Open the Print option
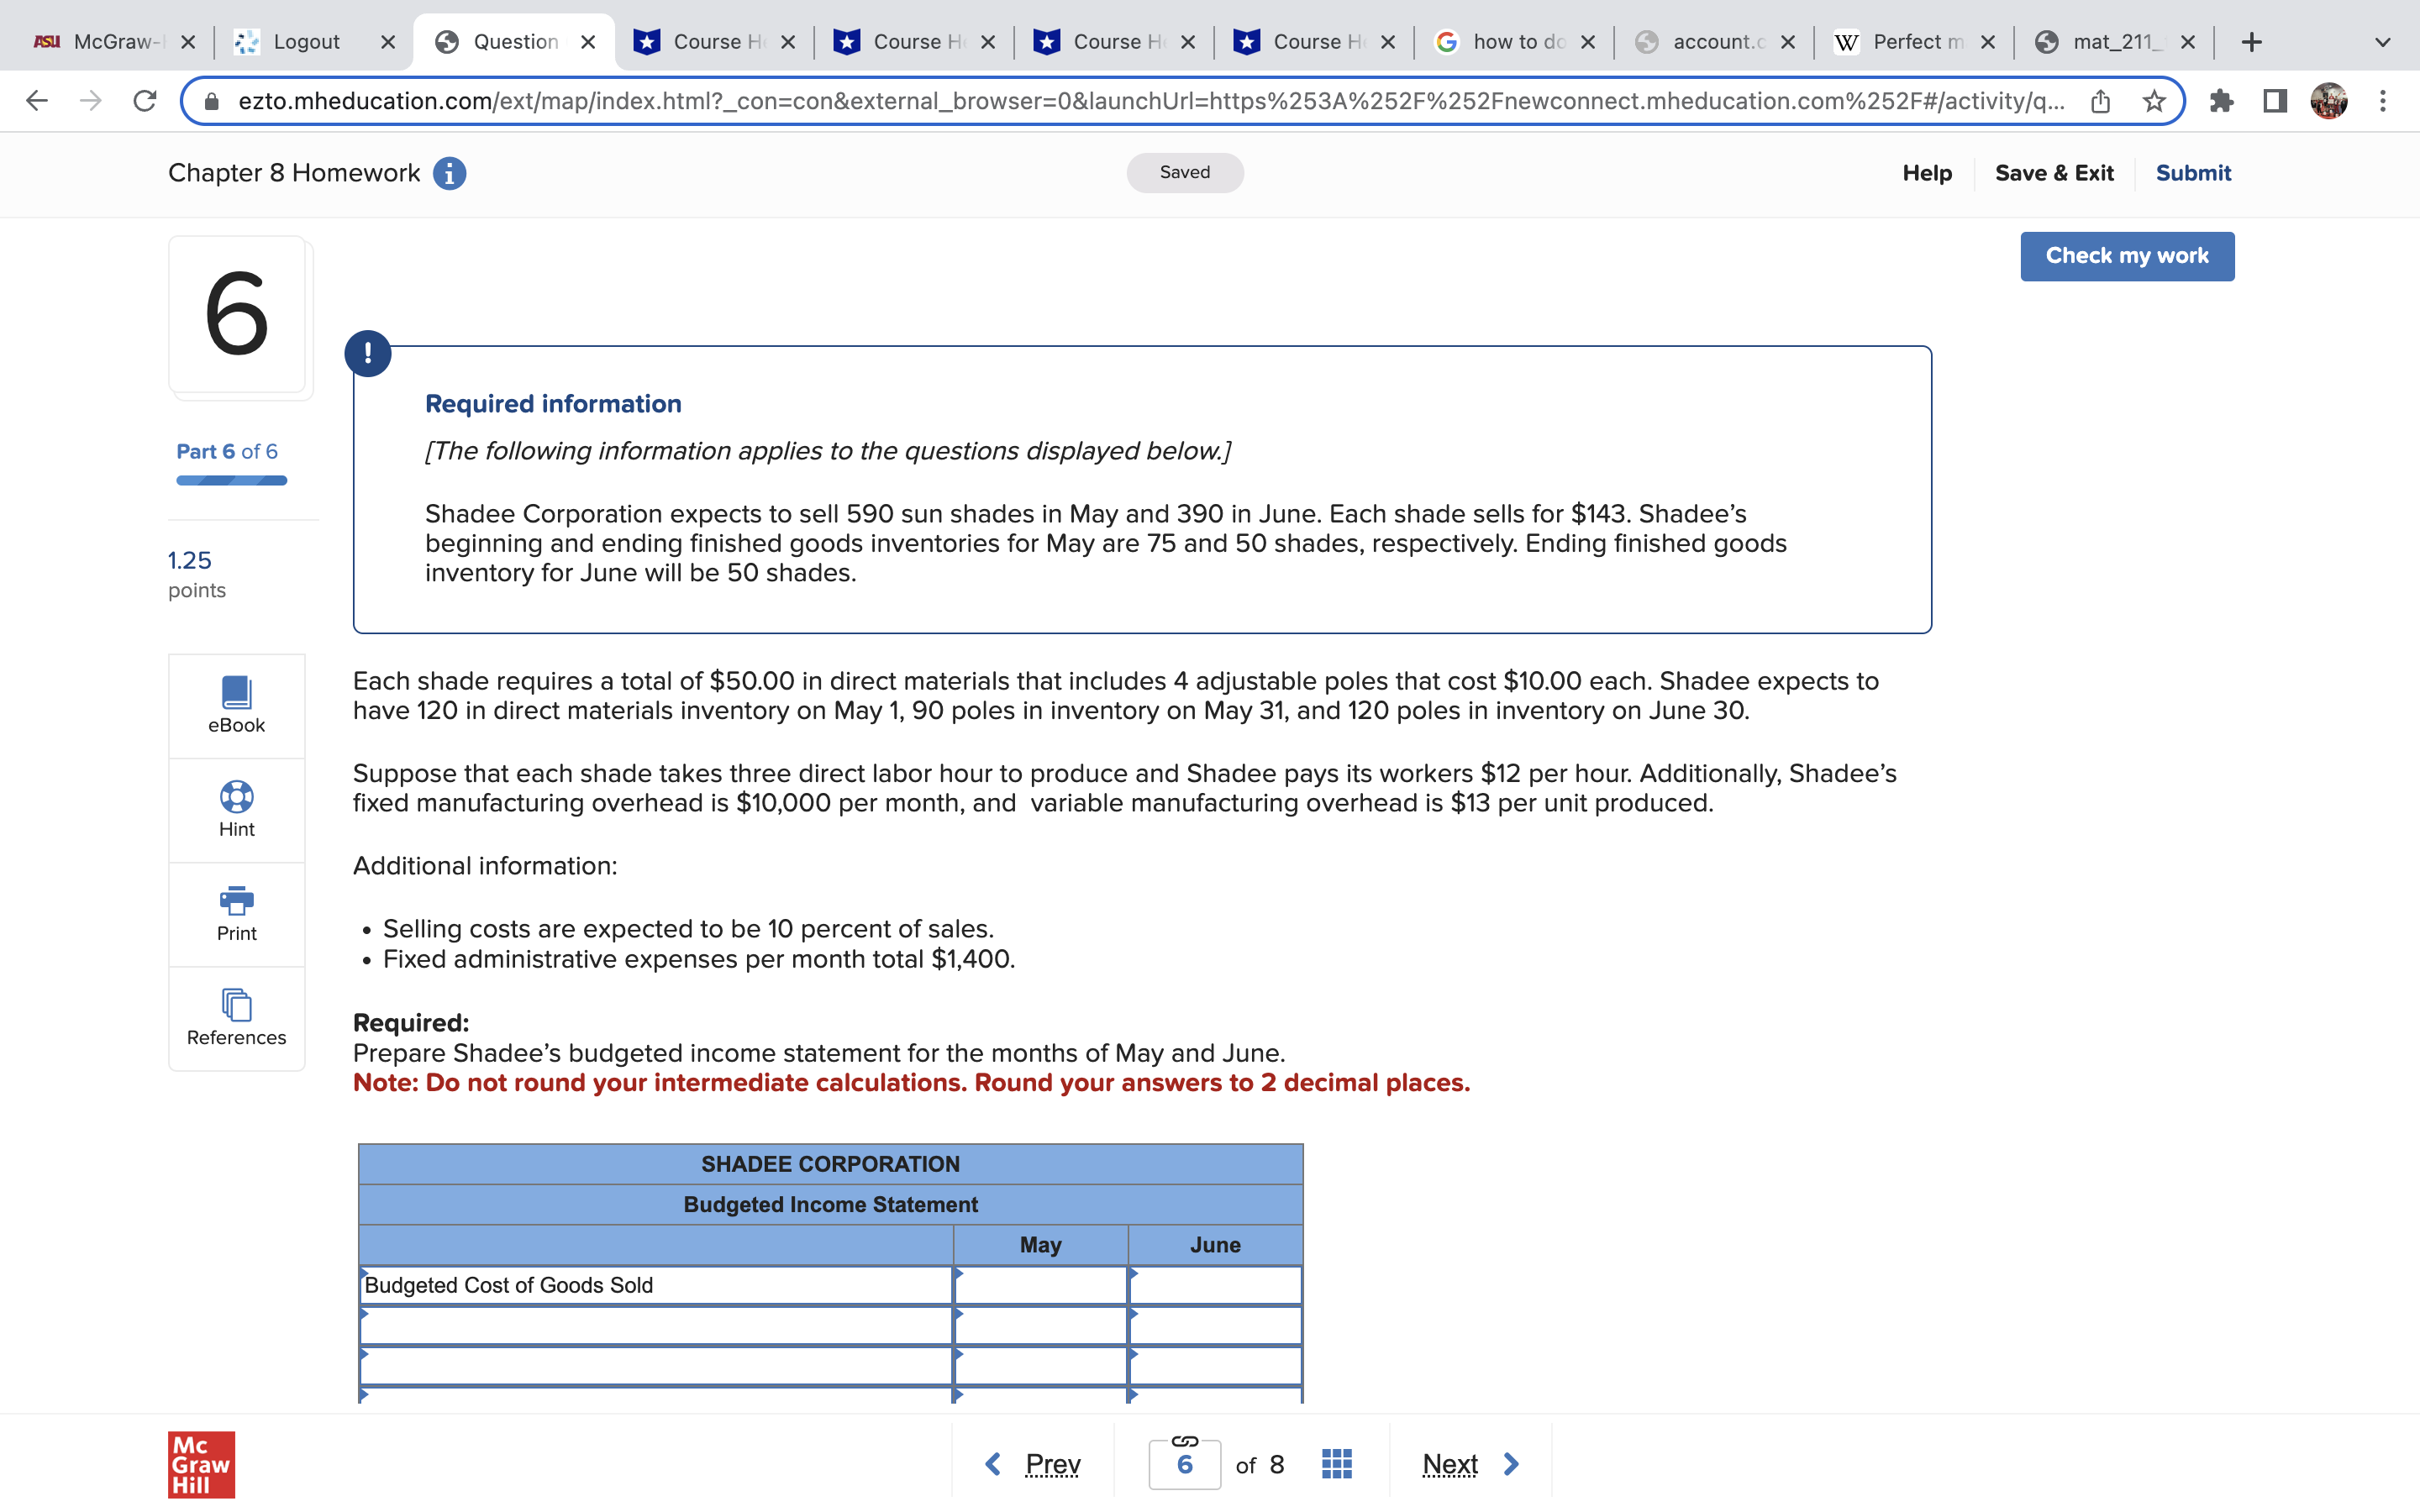The image size is (2420, 1512). pyautogui.click(x=236, y=913)
